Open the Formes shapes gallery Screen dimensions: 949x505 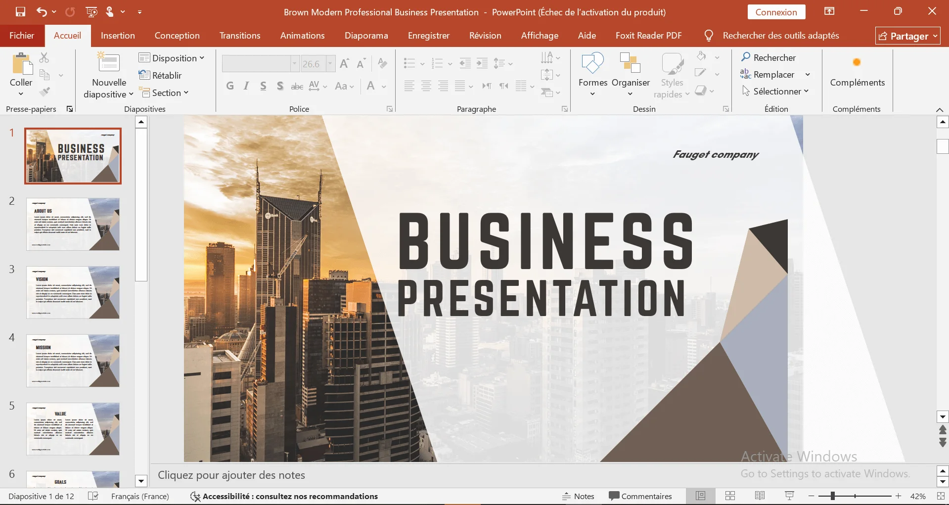pyautogui.click(x=592, y=64)
